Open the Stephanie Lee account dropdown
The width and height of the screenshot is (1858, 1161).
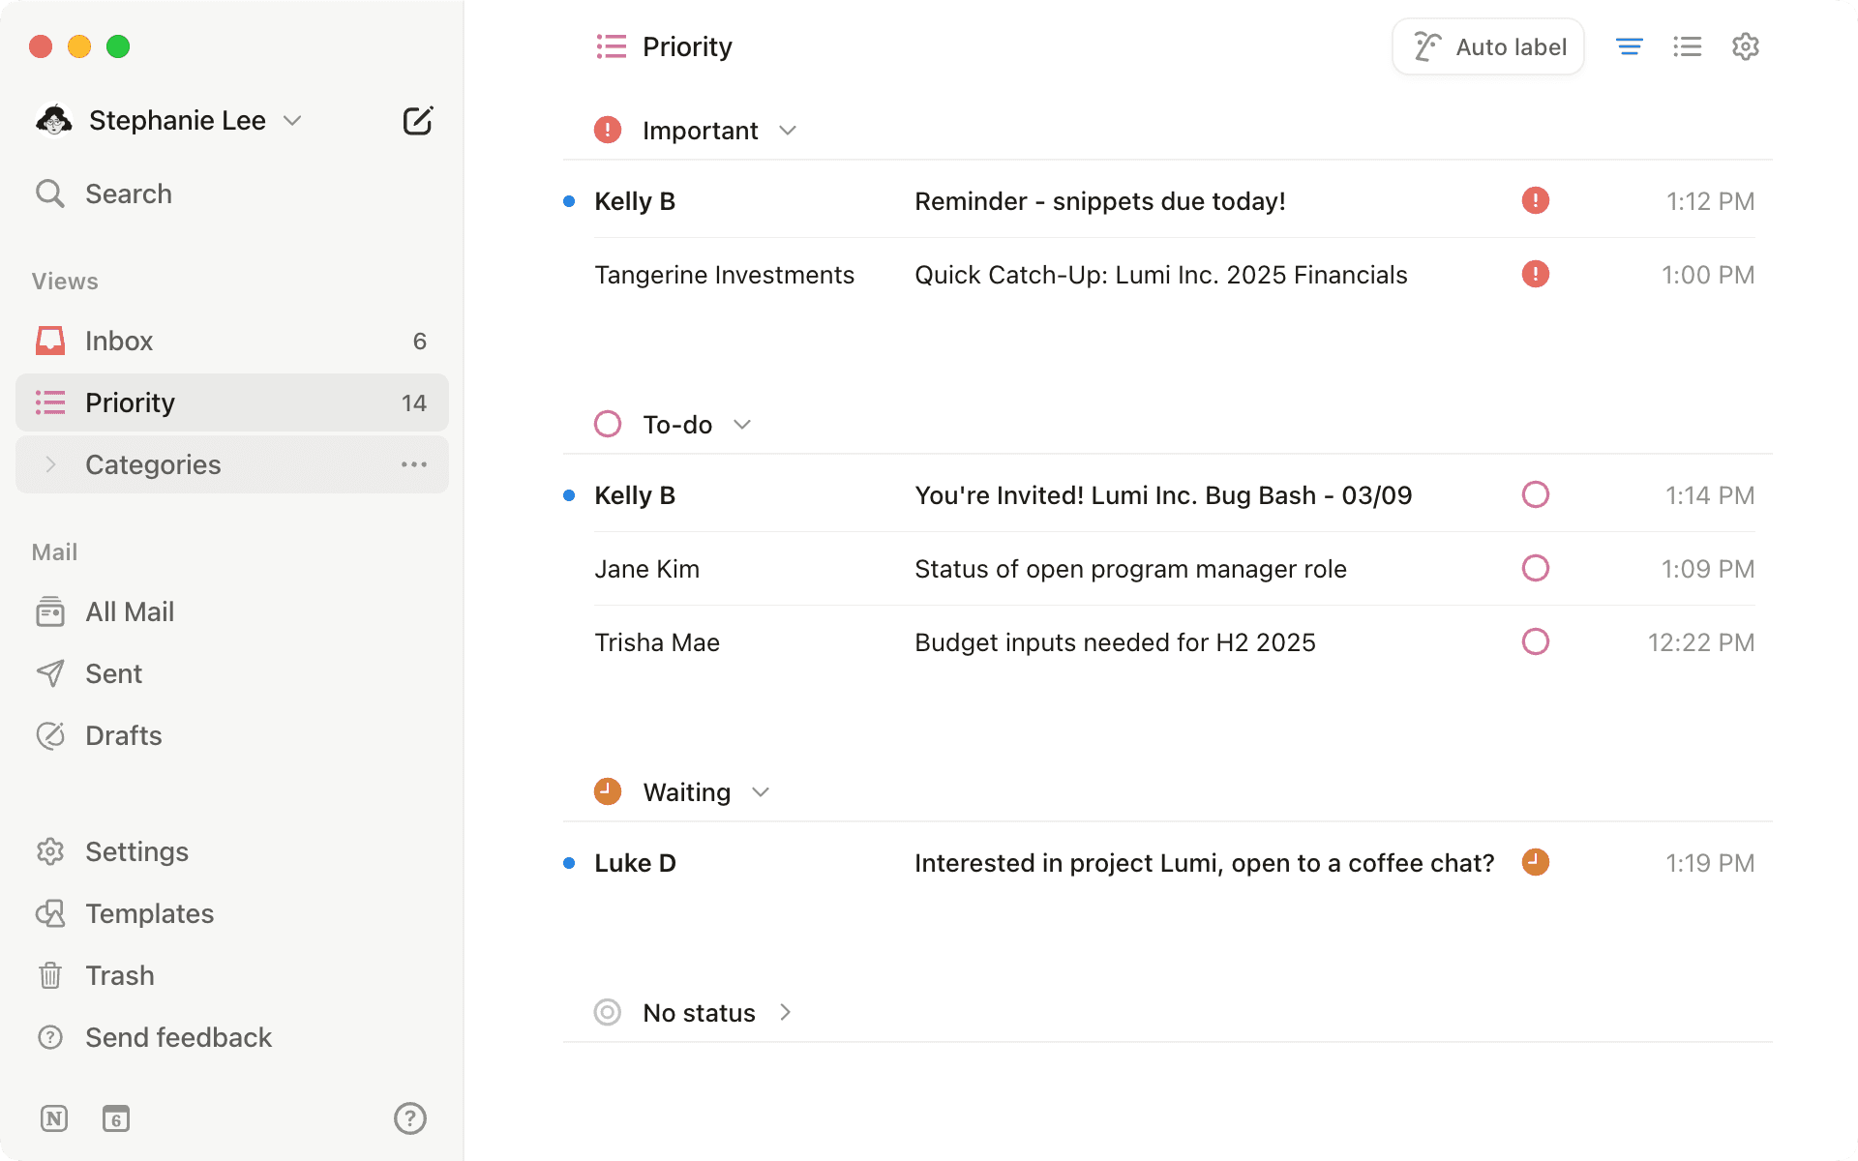click(293, 120)
